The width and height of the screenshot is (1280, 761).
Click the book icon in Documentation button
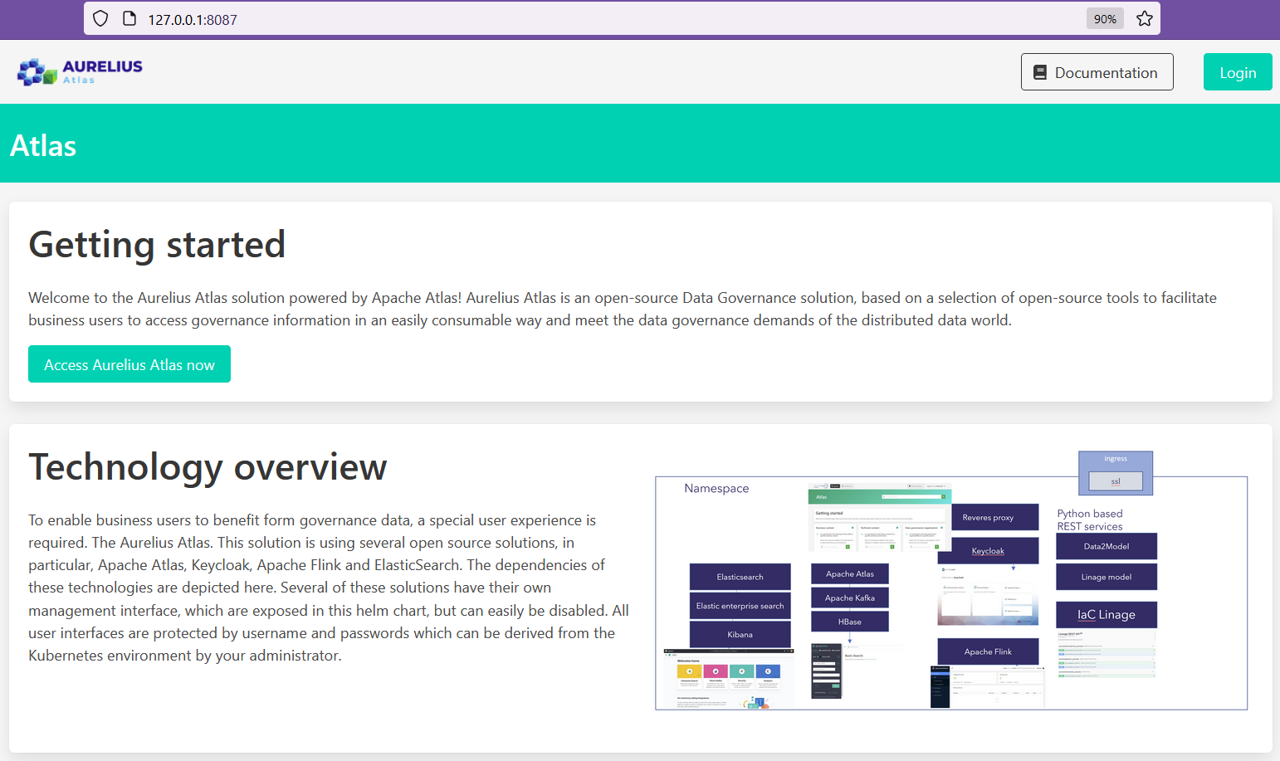click(x=1040, y=72)
